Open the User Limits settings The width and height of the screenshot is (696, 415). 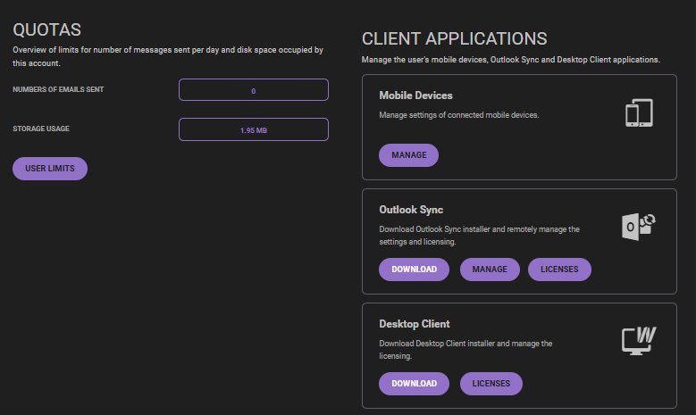(x=50, y=169)
